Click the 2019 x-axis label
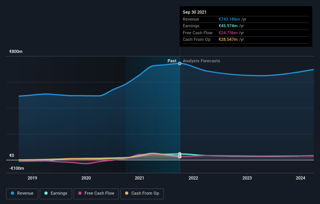Image resolution: width=320 pixels, height=204 pixels. pos(32,178)
